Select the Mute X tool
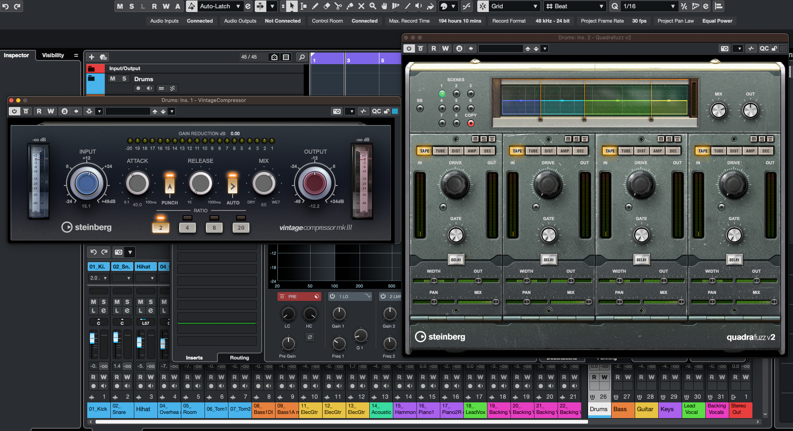The width and height of the screenshot is (793, 431). [361, 6]
